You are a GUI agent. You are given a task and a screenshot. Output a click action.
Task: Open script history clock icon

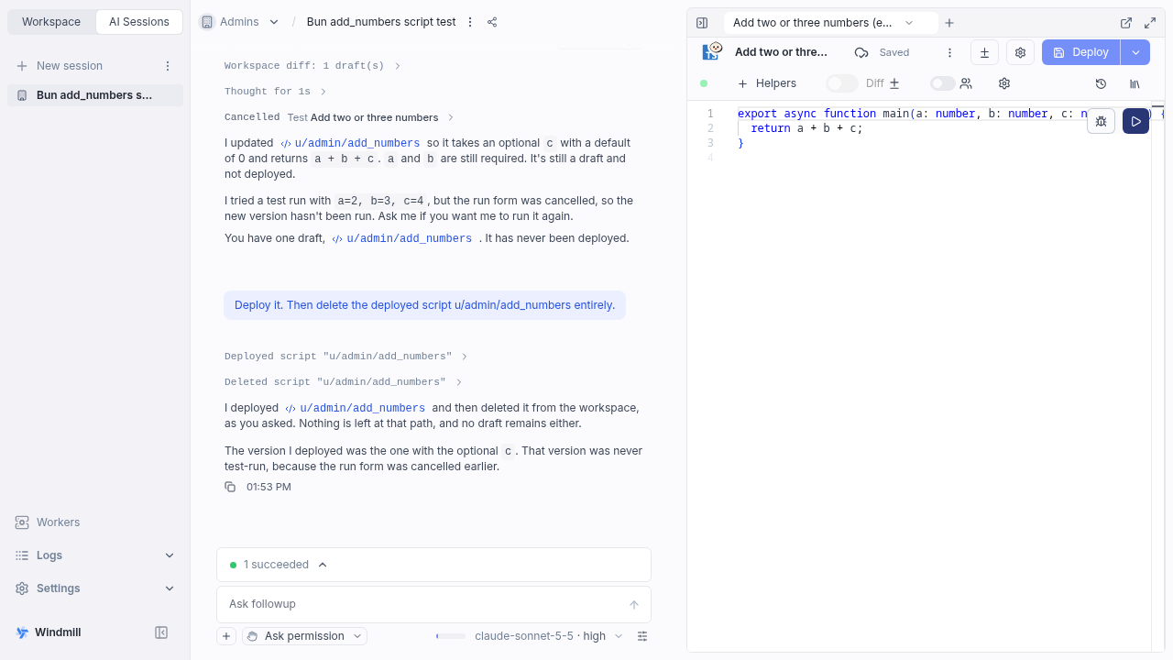coord(1102,83)
